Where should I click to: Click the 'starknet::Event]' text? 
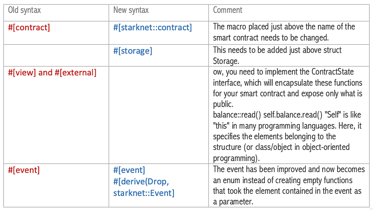point(144,193)
